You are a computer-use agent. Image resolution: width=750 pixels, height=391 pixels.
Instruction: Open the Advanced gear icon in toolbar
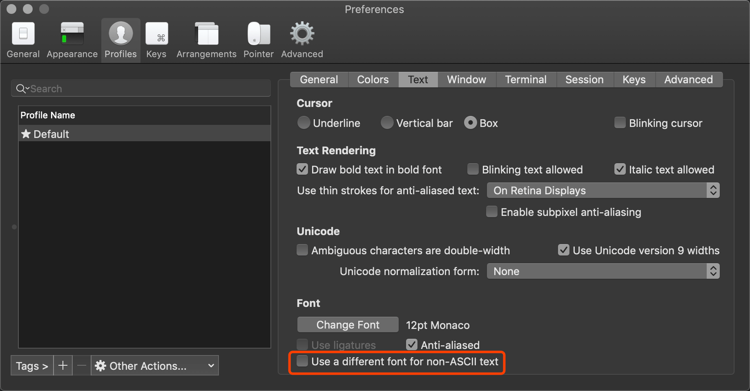302,33
